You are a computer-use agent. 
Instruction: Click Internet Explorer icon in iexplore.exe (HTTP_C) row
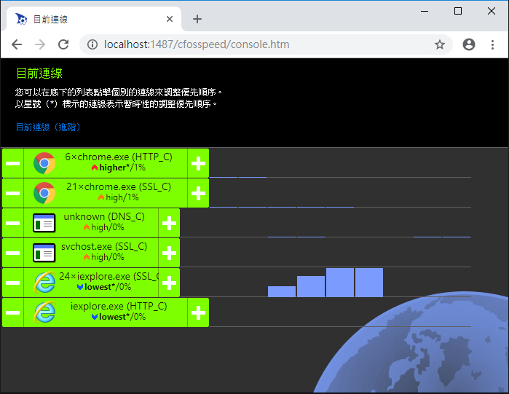[x=44, y=312]
